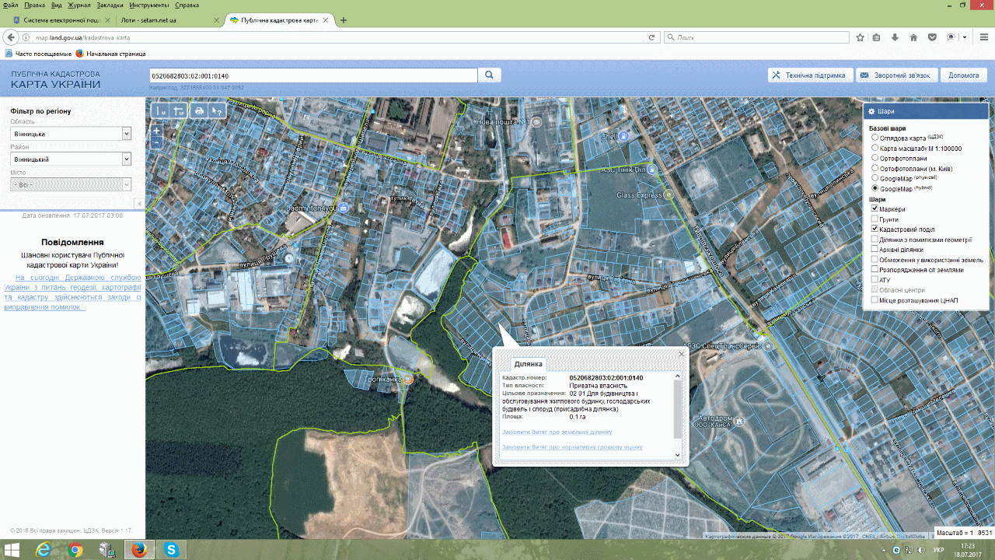The image size is (995, 560).
Task: Enable Ділянки з помилками геометрії checkbox
Action: [875, 240]
